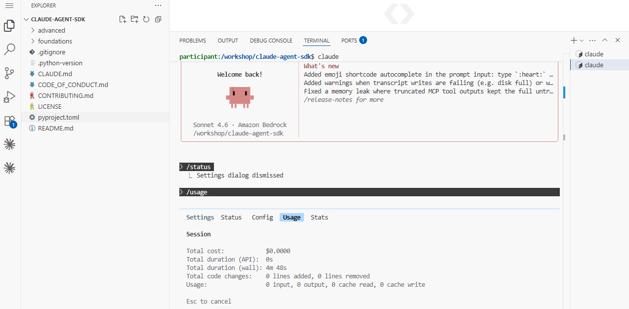Image resolution: width=629 pixels, height=309 pixels.
Task: Open the Extensions view with badge
Action: click(x=9, y=121)
